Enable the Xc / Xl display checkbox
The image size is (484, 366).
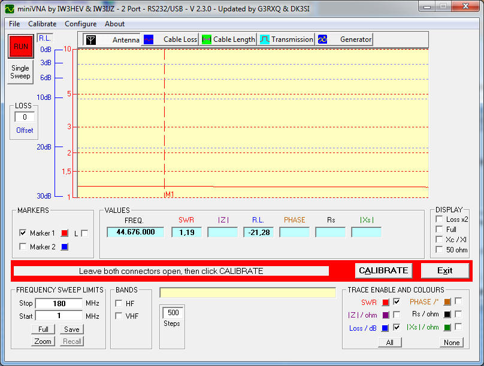pos(439,239)
